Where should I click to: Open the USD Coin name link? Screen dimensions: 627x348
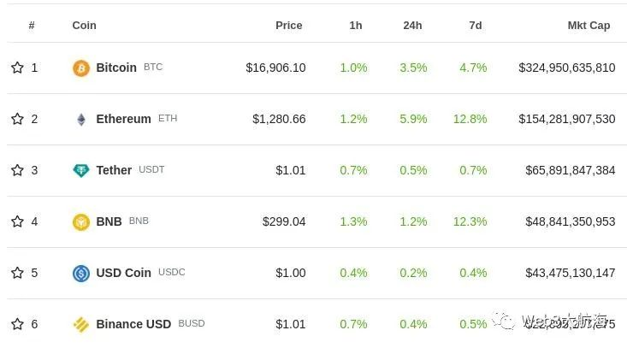tap(123, 273)
